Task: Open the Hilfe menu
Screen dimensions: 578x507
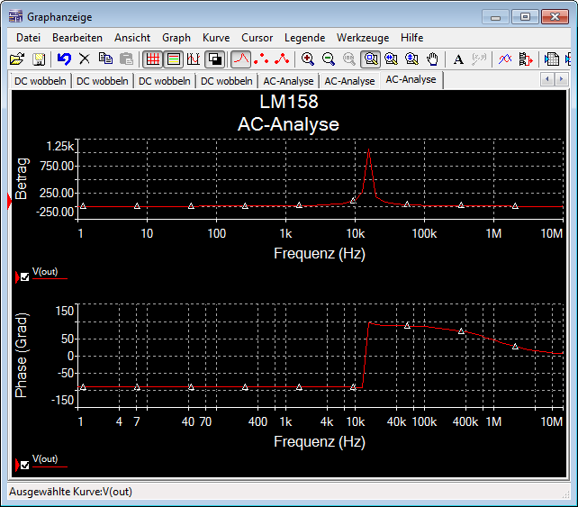Action: 411,38
